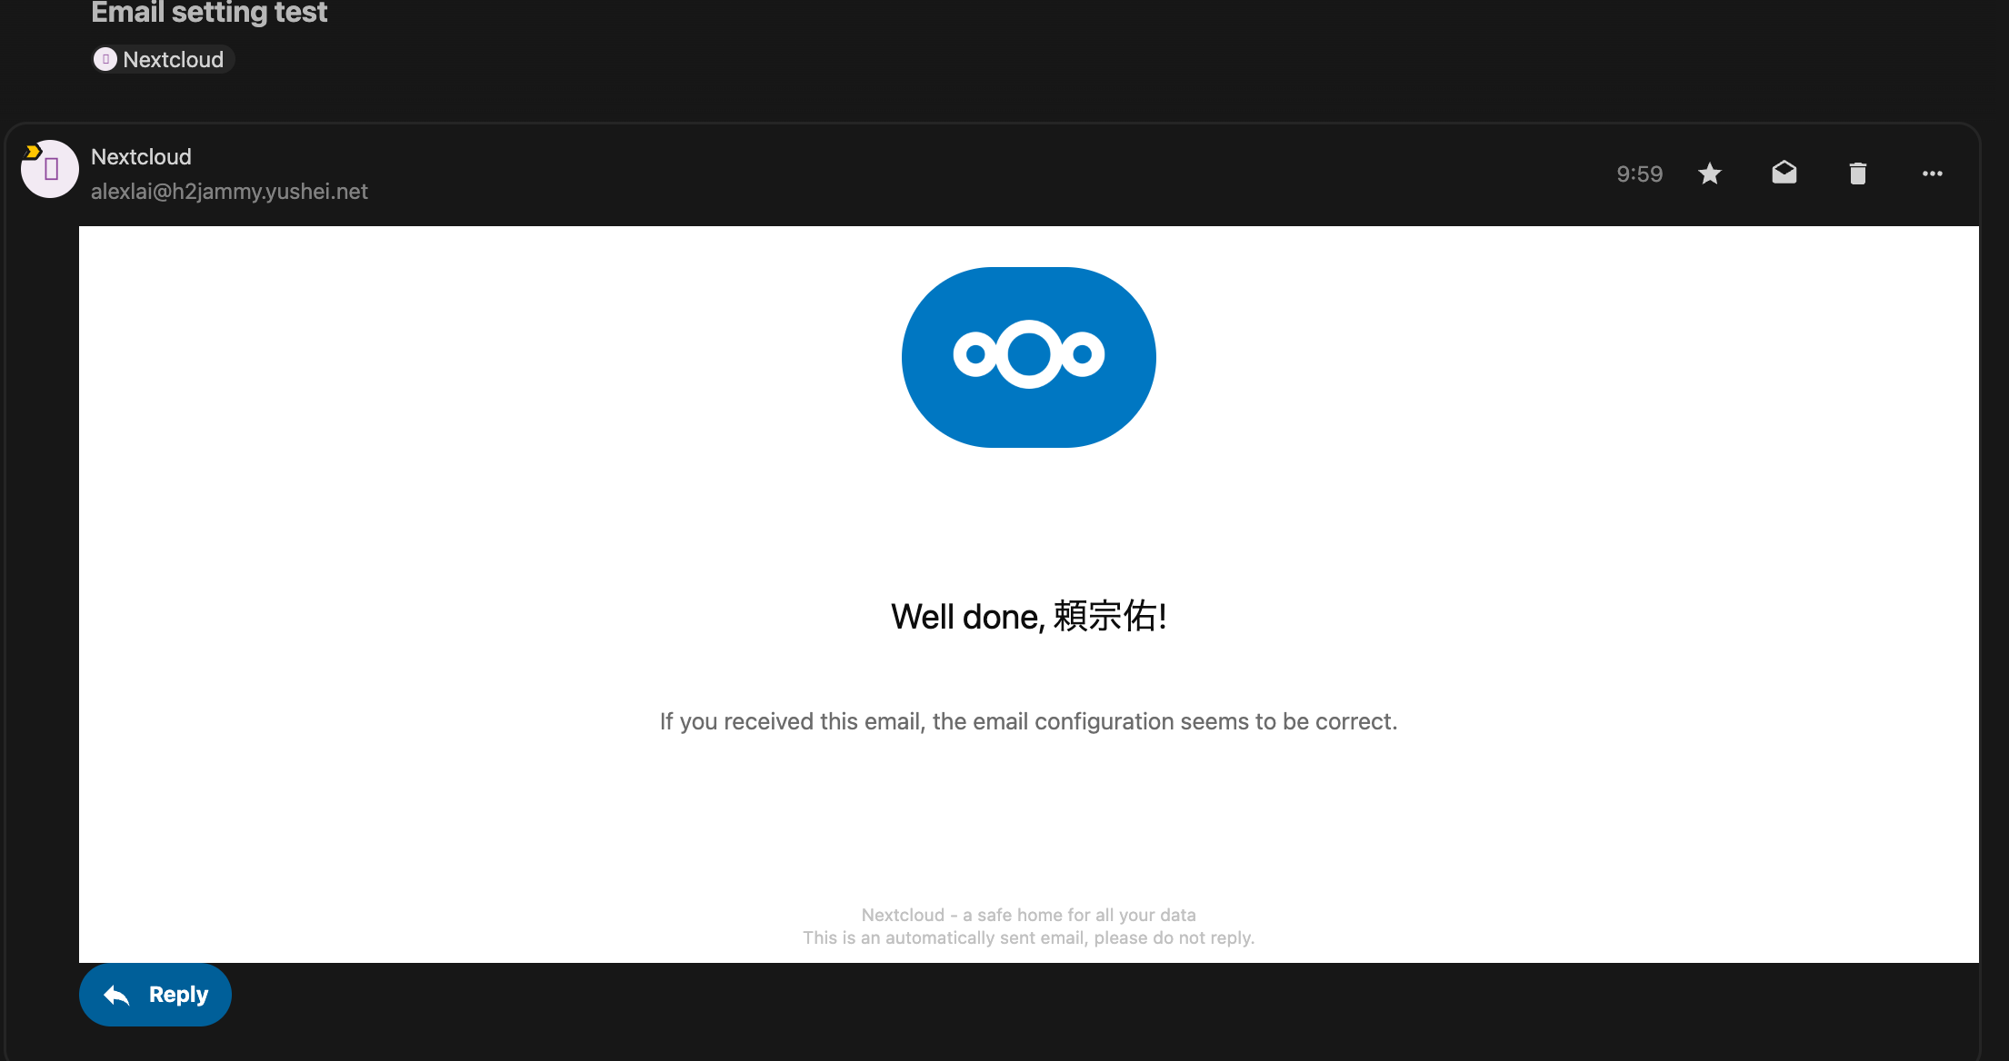
Task: Toggle email deletion with trash icon
Action: 1857,174
